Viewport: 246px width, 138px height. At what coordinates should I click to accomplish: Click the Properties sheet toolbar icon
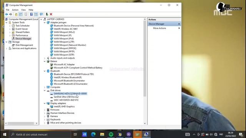26,15
